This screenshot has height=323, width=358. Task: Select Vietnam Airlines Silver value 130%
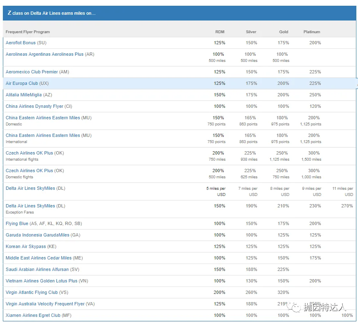click(x=251, y=281)
